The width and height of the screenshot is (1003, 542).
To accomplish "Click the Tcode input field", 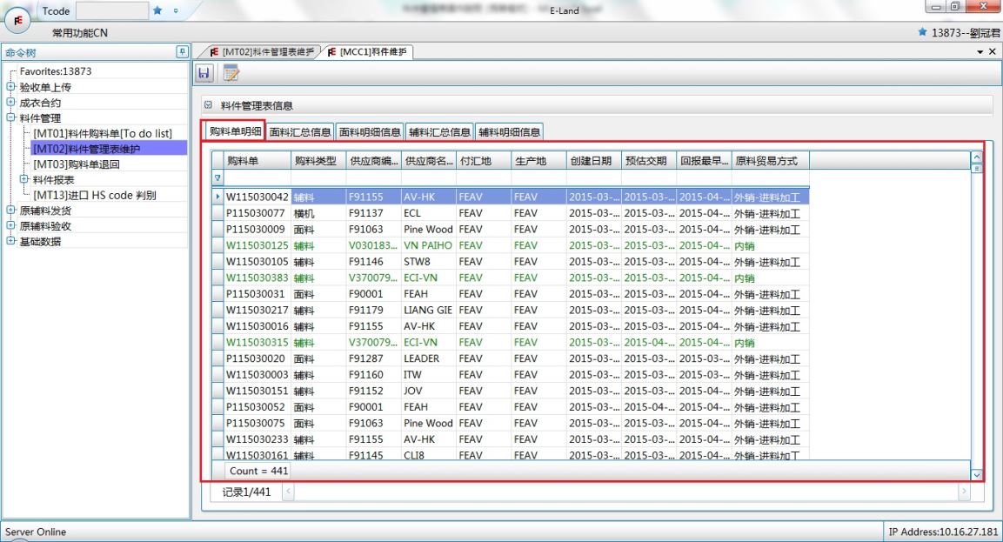I will coord(111,11).
